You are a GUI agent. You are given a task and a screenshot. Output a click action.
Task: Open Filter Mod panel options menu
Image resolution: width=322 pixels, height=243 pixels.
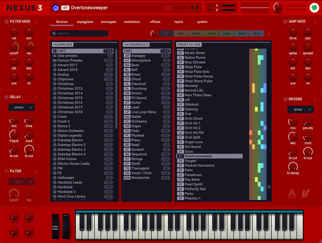(x=36, y=22)
